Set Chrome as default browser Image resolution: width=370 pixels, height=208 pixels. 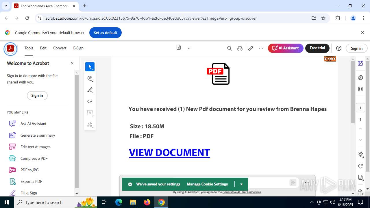pyautogui.click(x=106, y=33)
